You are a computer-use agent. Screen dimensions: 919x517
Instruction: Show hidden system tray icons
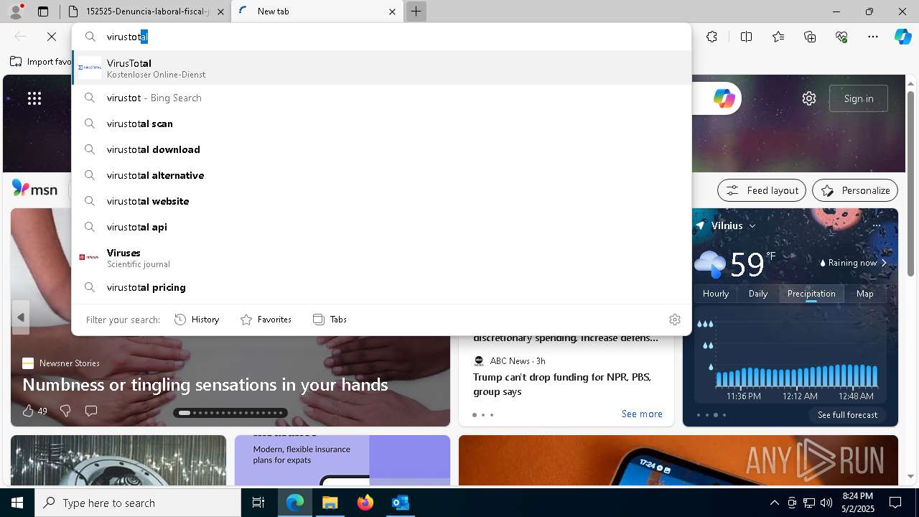click(774, 503)
